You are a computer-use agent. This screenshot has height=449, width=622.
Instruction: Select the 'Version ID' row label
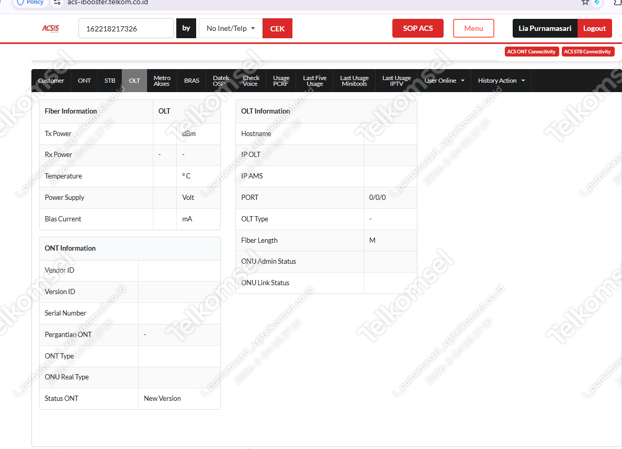[x=60, y=291]
